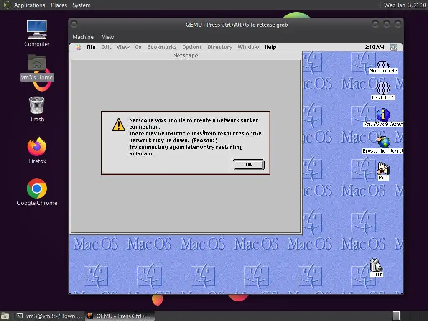Click the Mac OS application switcher icon
The image size is (428, 321).
pyautogui.click(x=393, y=47)
